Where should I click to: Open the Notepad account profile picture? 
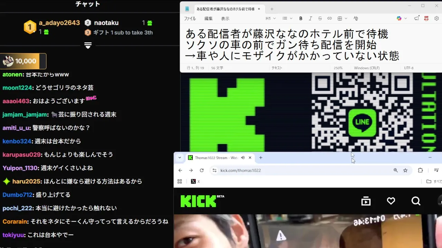tap(426, 18)
